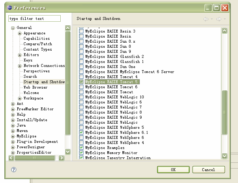Expand the Java preferences node
The image size is (238, 183).
point(13,125)
